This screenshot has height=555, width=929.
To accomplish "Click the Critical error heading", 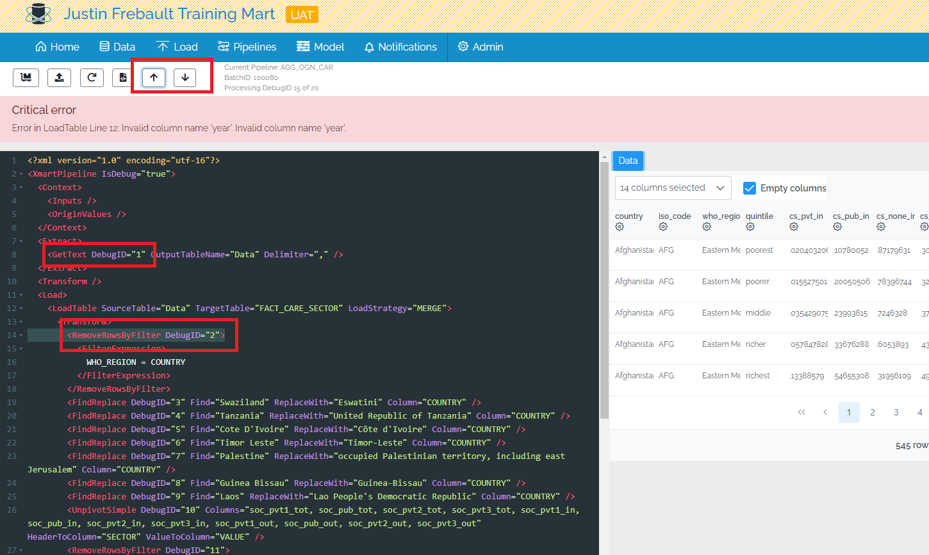I will coord(44,110).
